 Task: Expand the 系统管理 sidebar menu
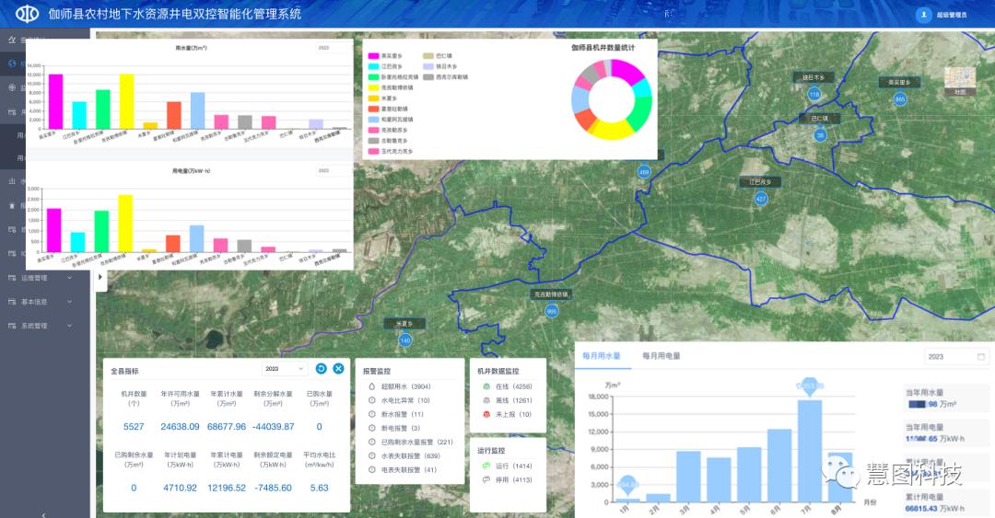tap(69, 326)
